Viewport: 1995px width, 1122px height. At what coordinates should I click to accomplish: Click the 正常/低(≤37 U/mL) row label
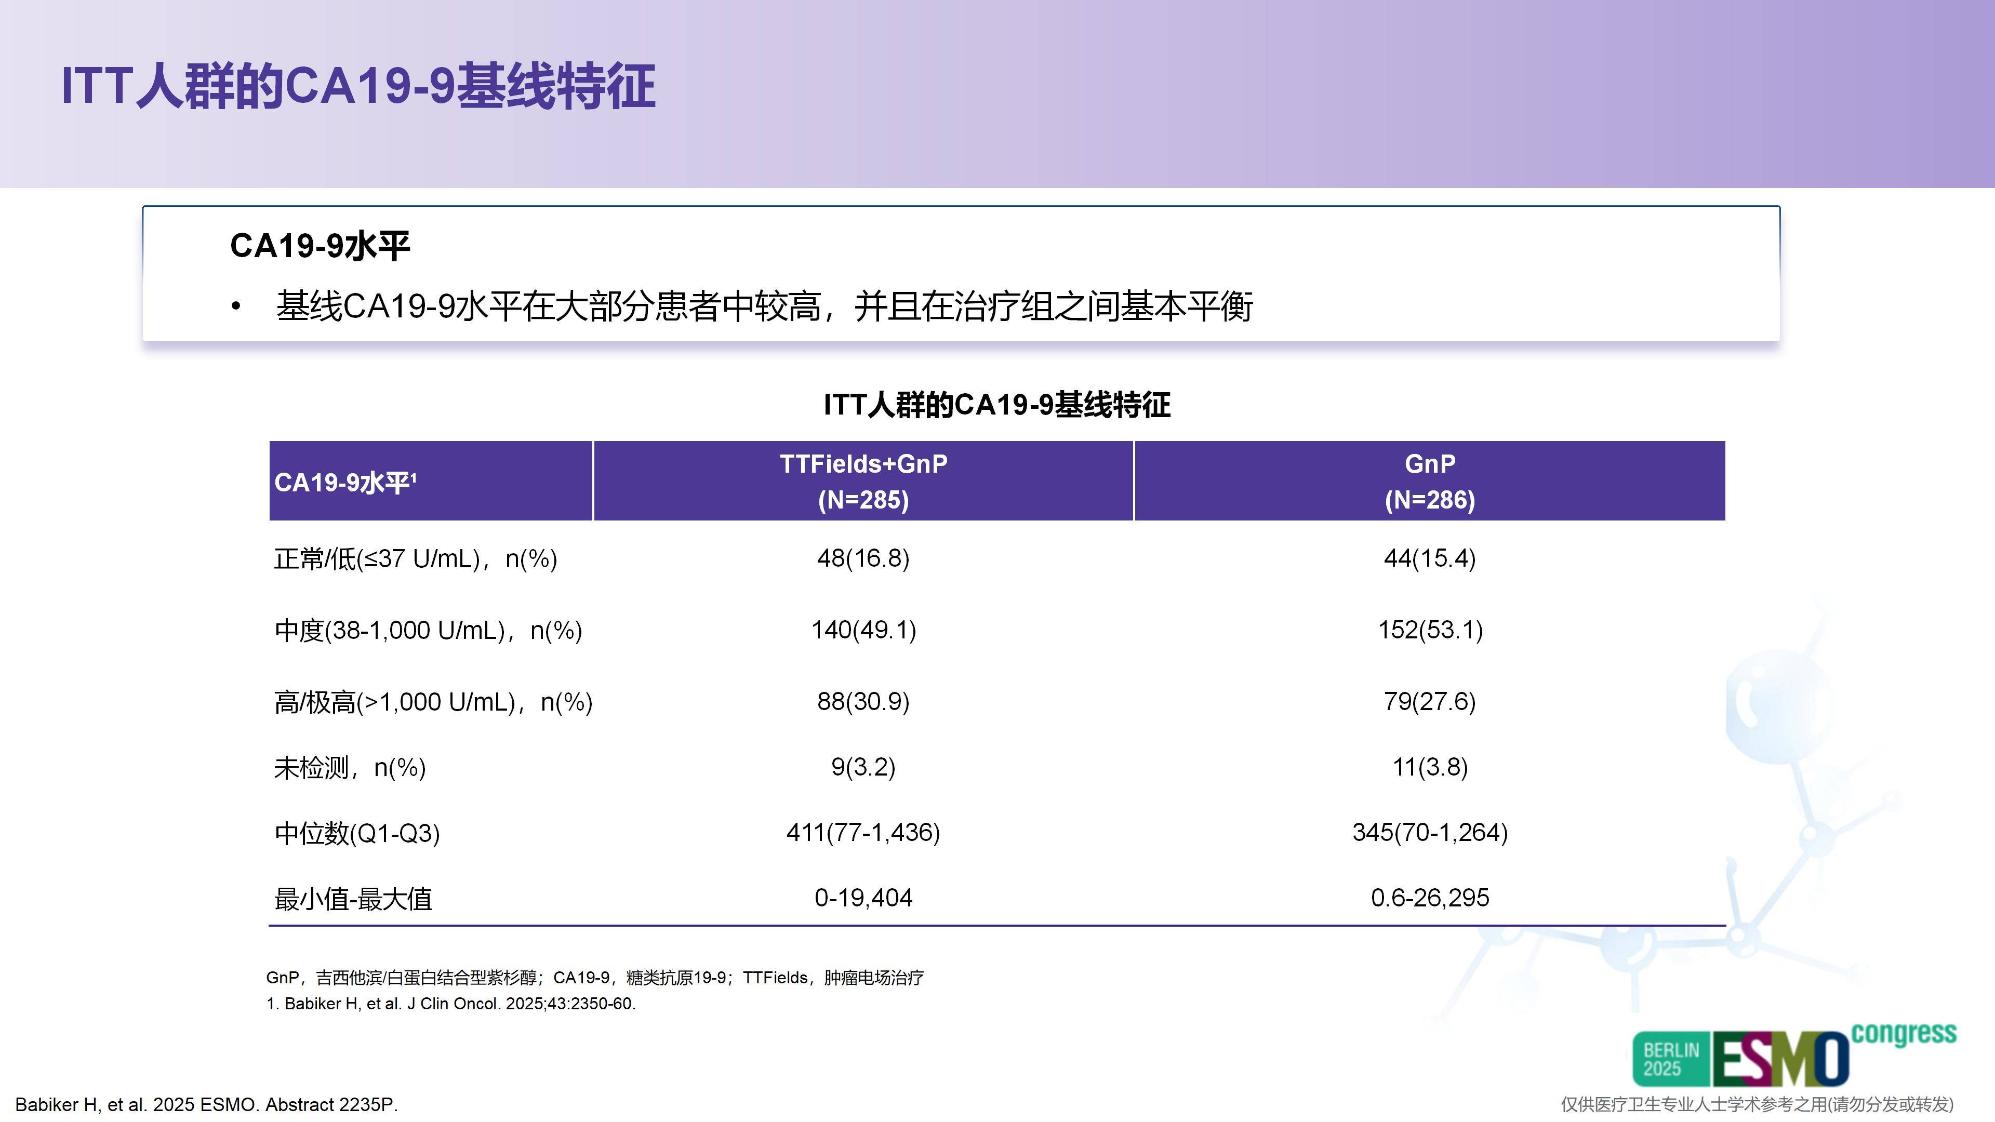415,558
